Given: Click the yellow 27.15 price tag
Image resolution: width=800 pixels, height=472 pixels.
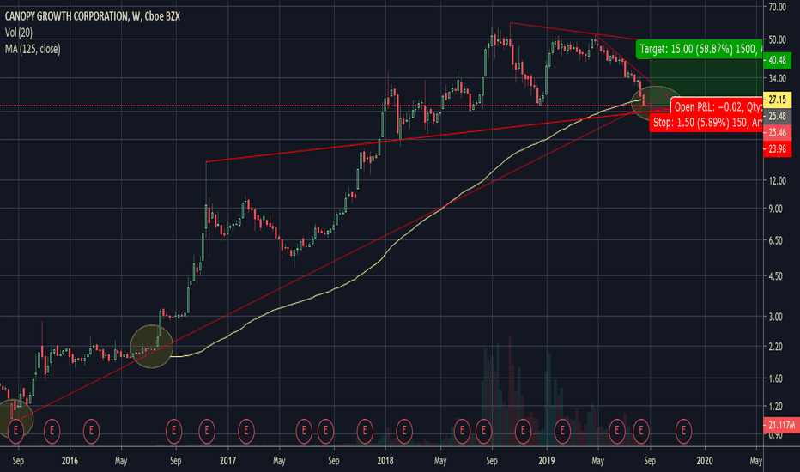Looking at the screenshot, I should pos(777,100).
